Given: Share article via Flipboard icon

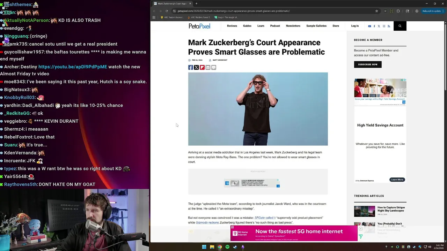Looking at the screenshot, I should (202, 67).
